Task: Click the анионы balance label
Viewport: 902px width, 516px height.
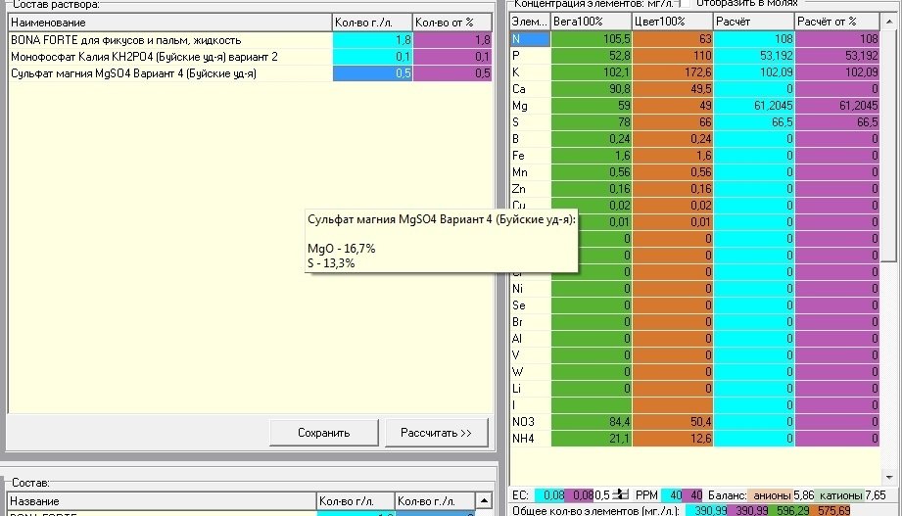Action: coord(772,494)
